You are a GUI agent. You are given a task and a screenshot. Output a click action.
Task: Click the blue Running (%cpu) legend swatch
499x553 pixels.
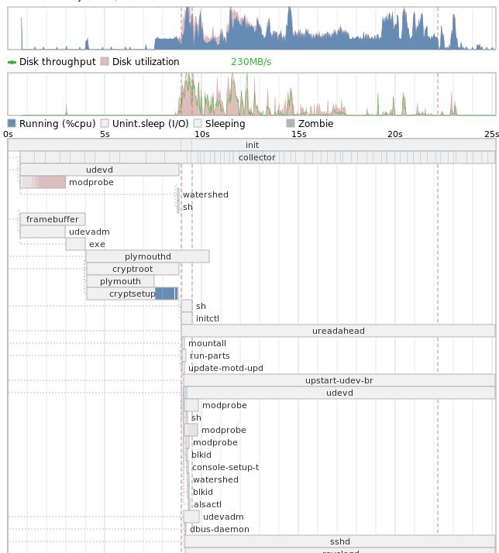12,124
